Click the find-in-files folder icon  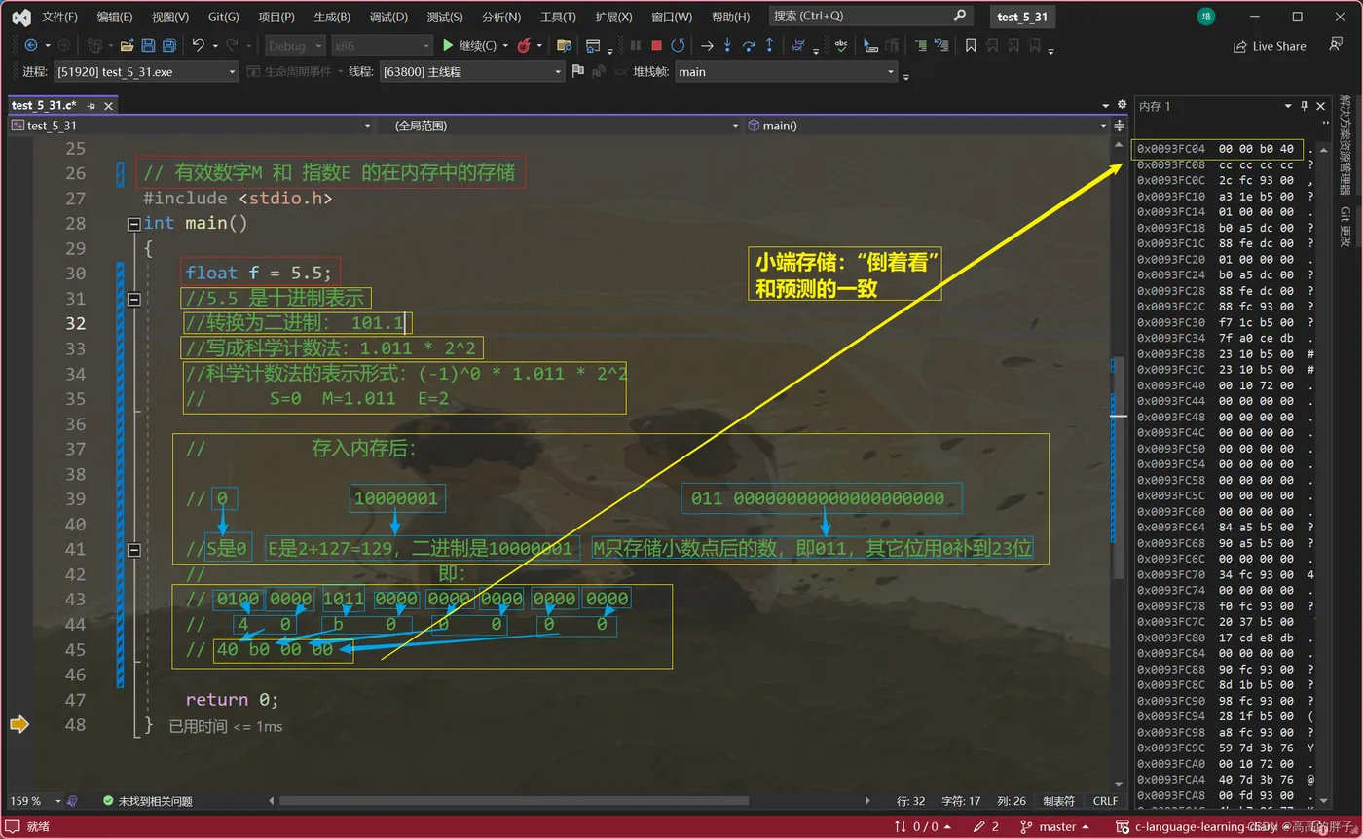pos(564,45)
